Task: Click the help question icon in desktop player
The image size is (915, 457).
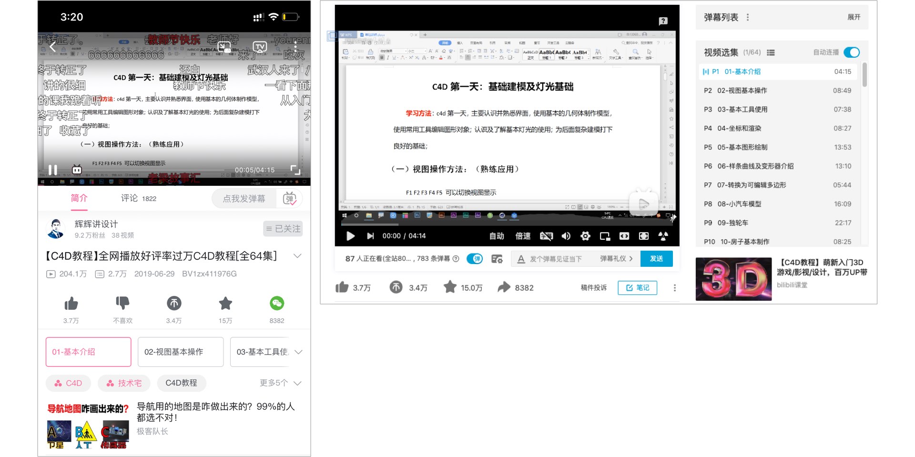Action: click(x=663, y=21)
